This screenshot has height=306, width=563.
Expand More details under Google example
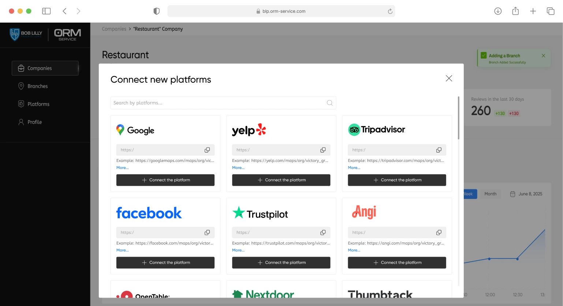(122, 168)
